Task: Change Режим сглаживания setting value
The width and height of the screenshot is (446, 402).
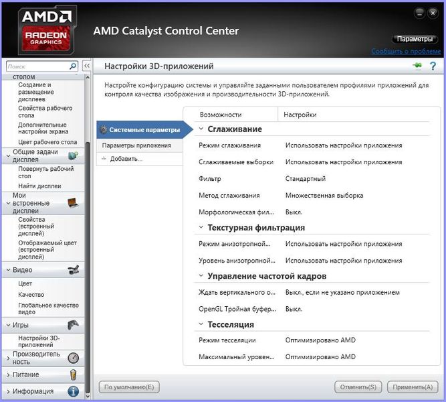Action: click(344, 145)
